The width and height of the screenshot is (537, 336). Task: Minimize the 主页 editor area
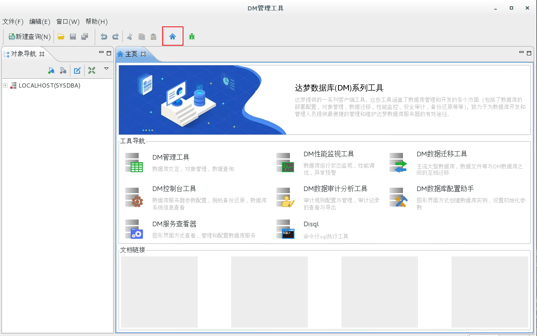522,52
